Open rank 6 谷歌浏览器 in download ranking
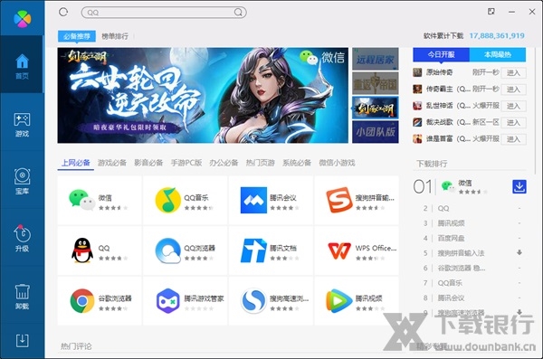Viewport: 543px width, 359px height. (x=462, y=268)
